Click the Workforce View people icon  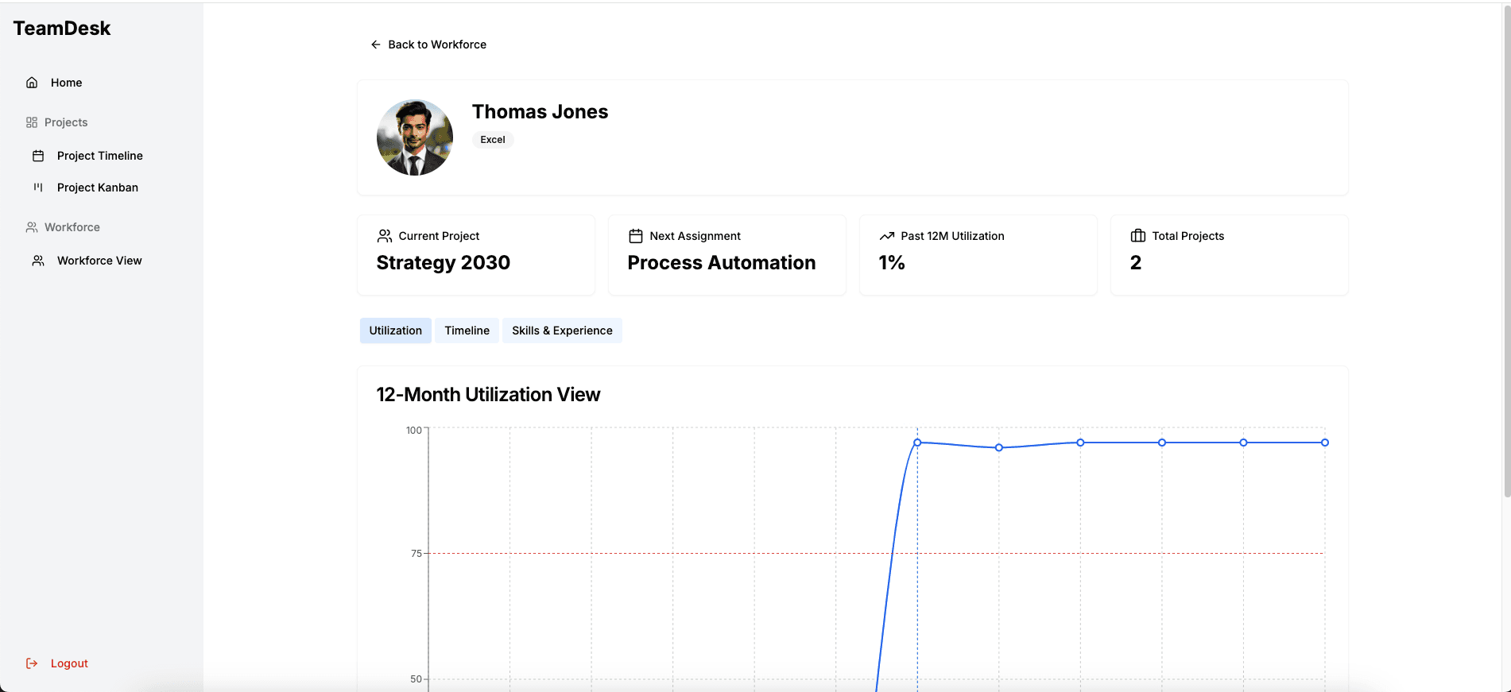pos(38,261)
